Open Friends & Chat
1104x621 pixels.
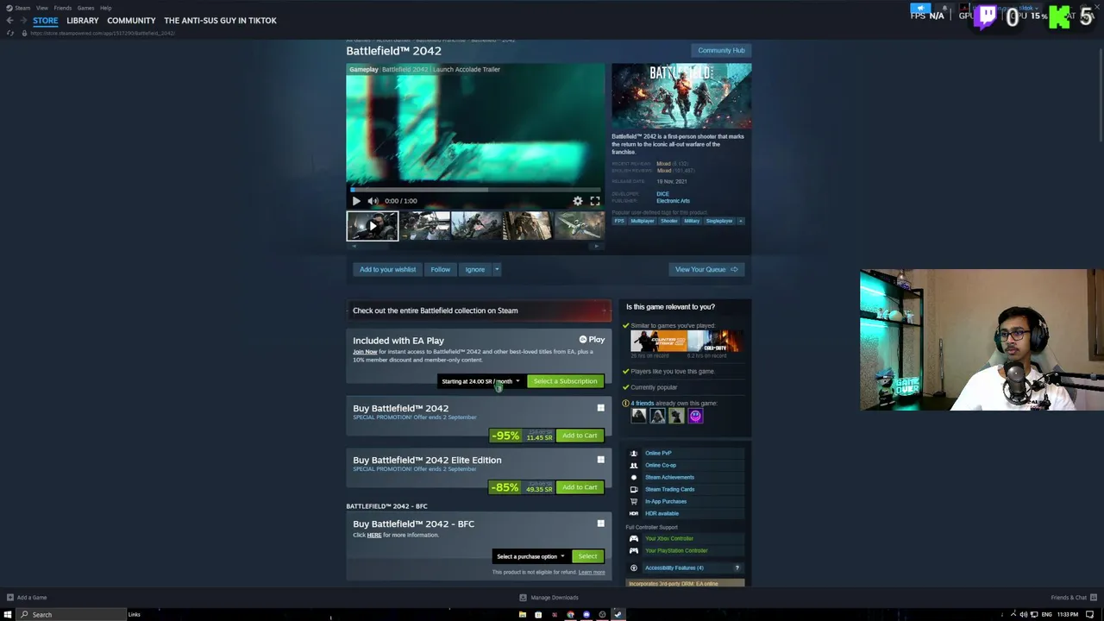point(1074,597)
